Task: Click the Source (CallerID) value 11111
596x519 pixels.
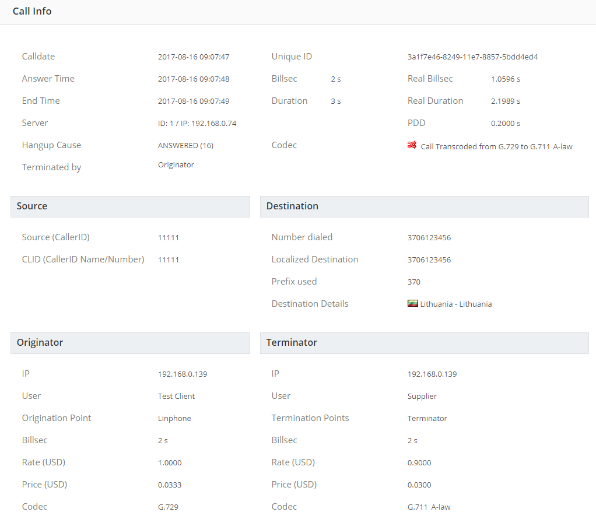Action: coord(168,238)
